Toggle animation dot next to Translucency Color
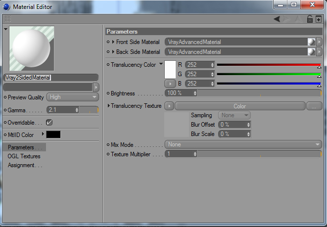This screenshot has width=327, height=227. [108, 65]
